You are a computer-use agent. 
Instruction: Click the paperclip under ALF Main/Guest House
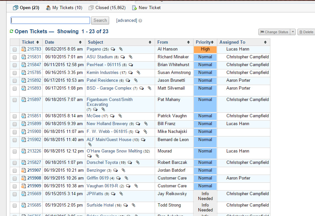point(90,144)
